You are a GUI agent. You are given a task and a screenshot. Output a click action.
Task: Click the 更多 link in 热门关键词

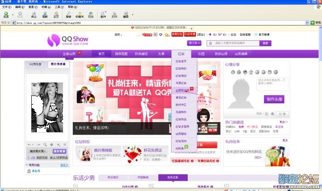(284, 122)
